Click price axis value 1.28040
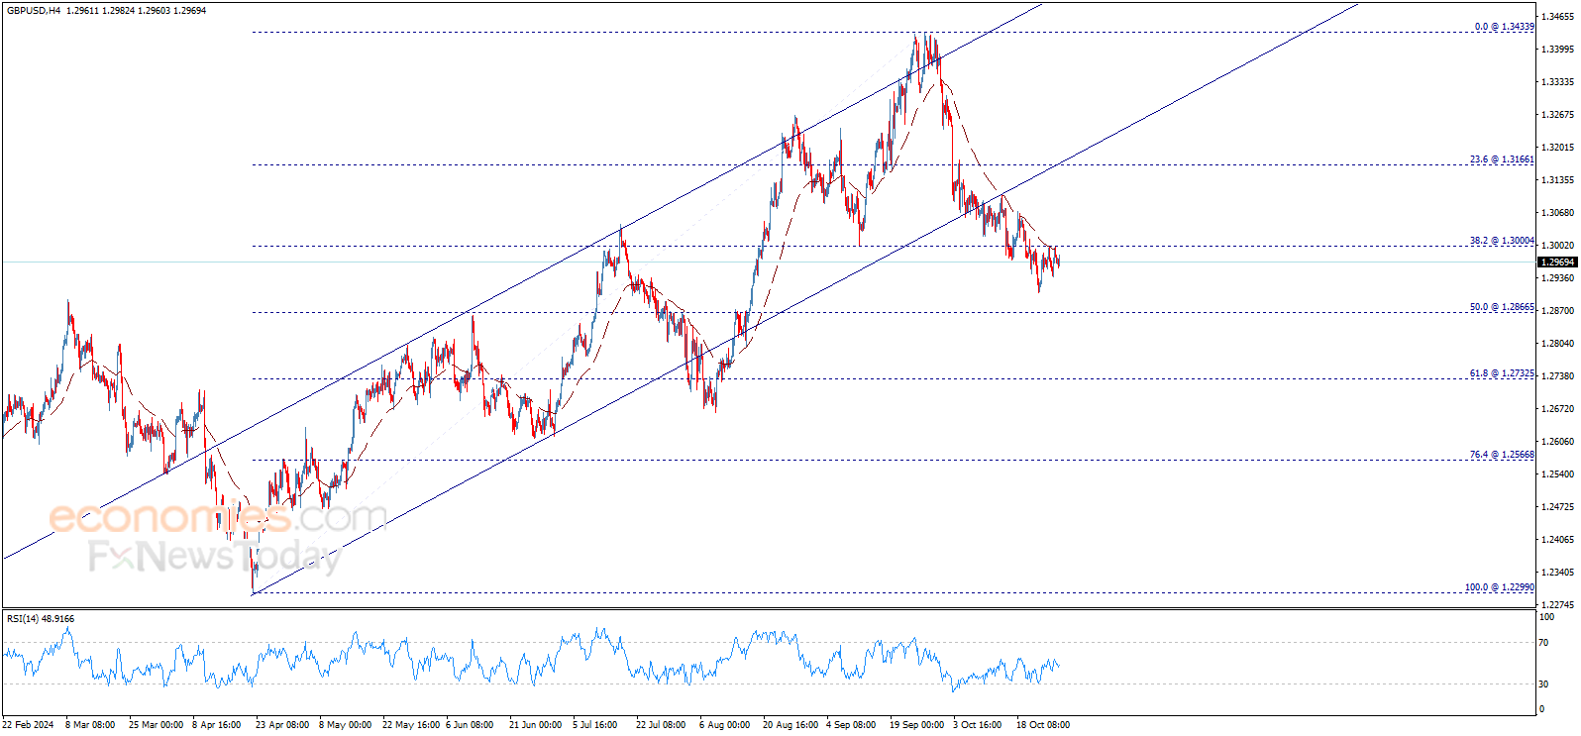This screenshot has width=1581, height=736. click(x=1558, y=344)
